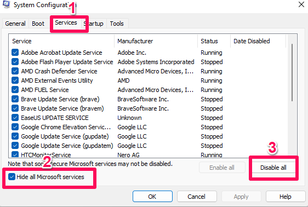
Task: Open the Boot tab
Action: pos(38,24)
